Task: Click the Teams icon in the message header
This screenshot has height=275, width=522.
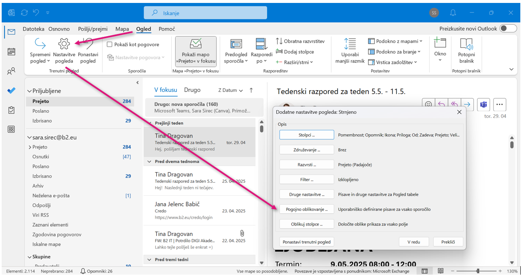Action: point(483,104)
